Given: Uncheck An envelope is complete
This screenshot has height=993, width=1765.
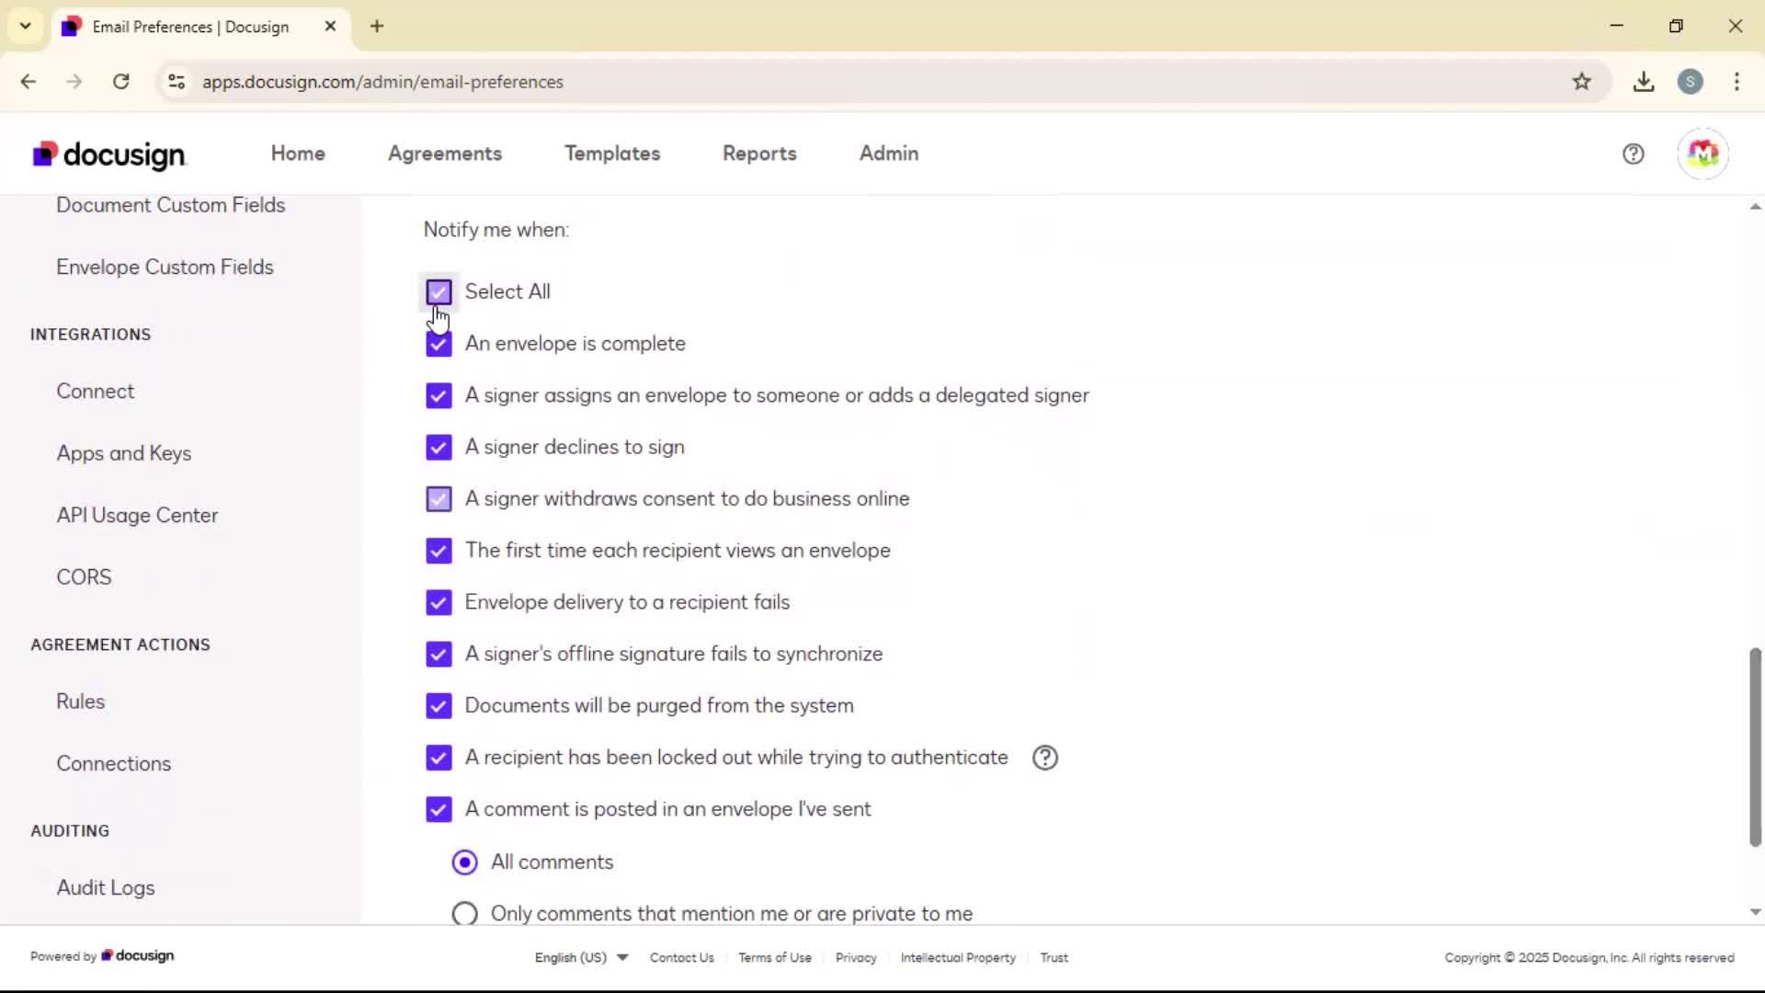Looking at the screenshot, I should [x=438, y=344].
